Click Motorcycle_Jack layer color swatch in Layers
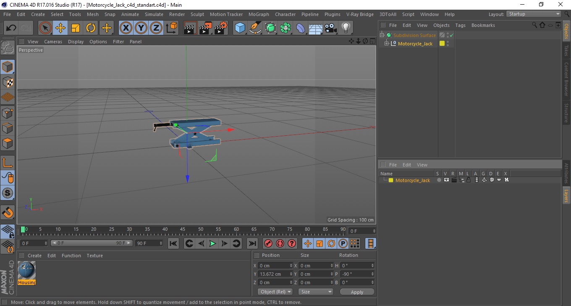The image size is (571, 306). click(391, 180)
